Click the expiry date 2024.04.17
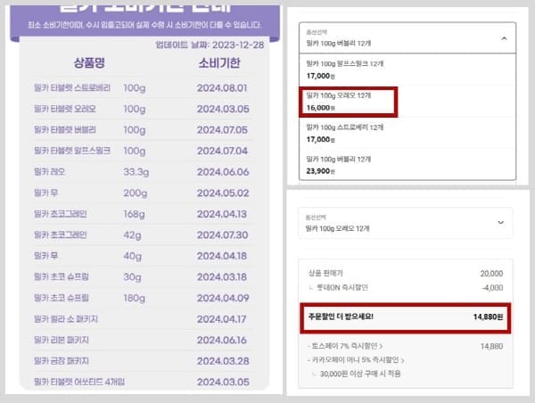This screenshot has height=403, width=535. click(221, 319)
